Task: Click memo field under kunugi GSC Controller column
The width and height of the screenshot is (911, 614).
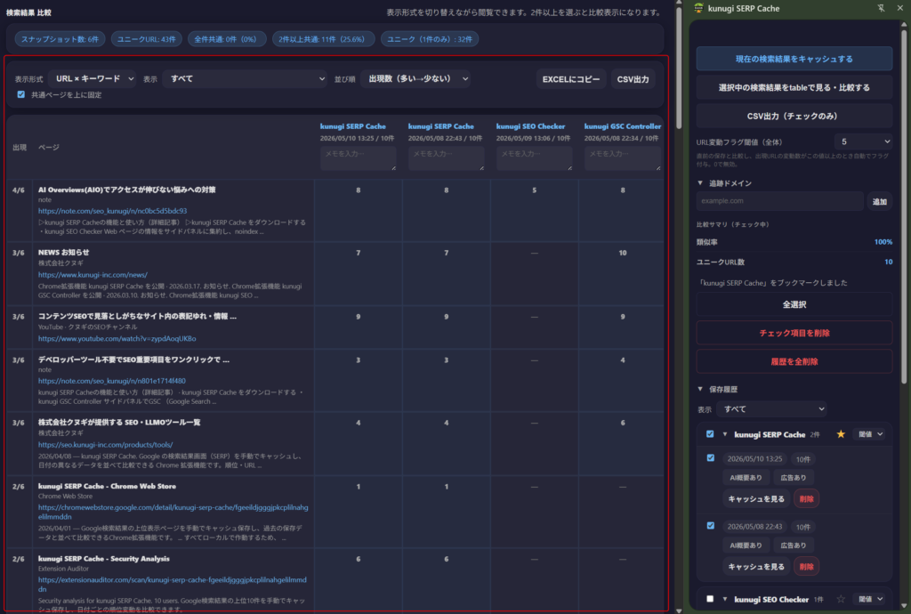Action: pyautogui.click(x=622, y=158)
